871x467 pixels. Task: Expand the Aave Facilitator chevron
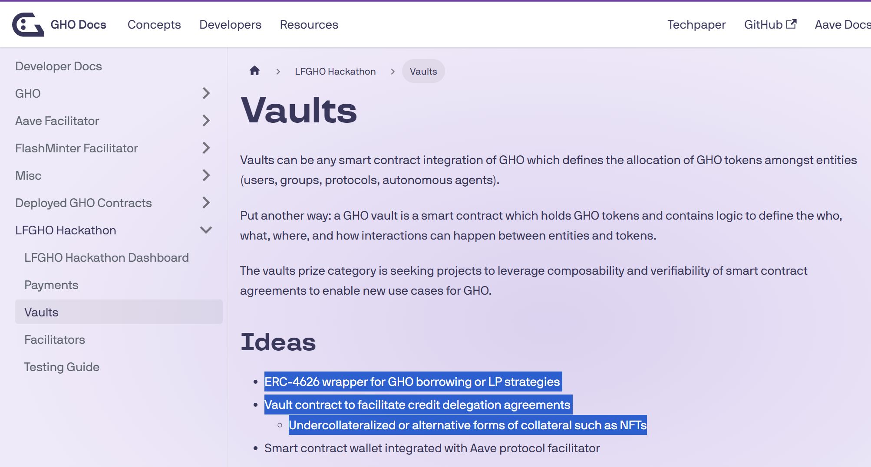[x=206, y=121]
